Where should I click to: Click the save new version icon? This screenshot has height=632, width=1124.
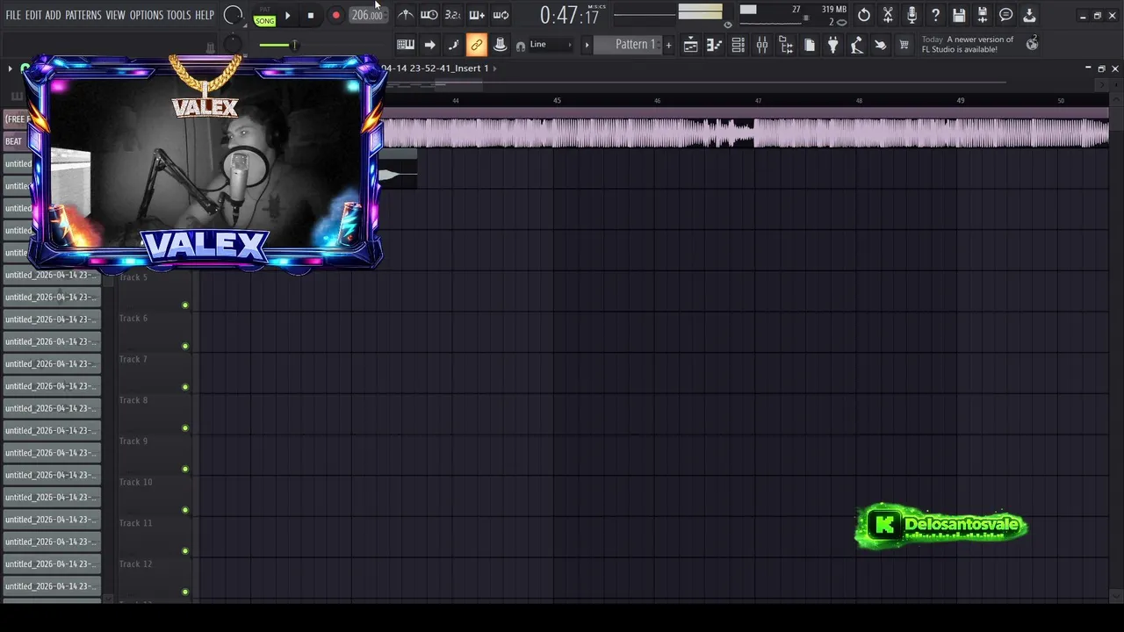pos(983,15)
